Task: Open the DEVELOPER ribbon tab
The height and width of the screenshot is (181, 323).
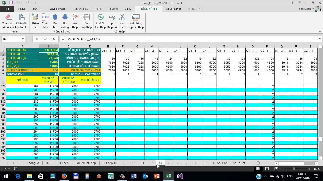Action: pos(173,9)
